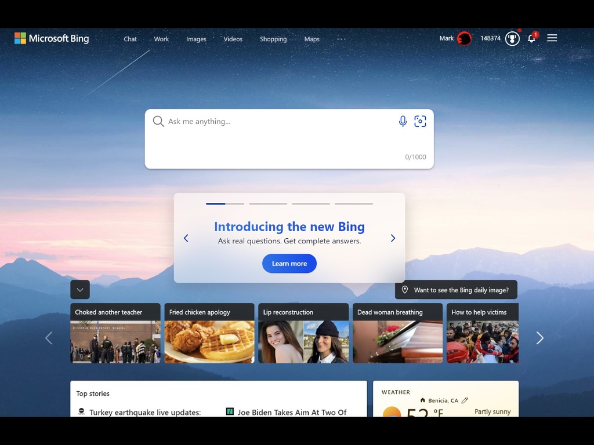The width and height of the screenshot is (594, 445).
Task: Click the 'Introducing the new Bing' headline
Action: coord(289,227)
